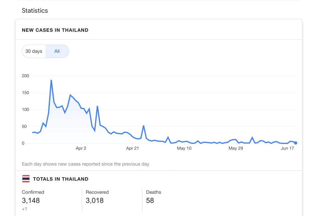Click the chart spike near 50 after Apr 21
This screenshot has width=309, height=216.
coord(144,126)
